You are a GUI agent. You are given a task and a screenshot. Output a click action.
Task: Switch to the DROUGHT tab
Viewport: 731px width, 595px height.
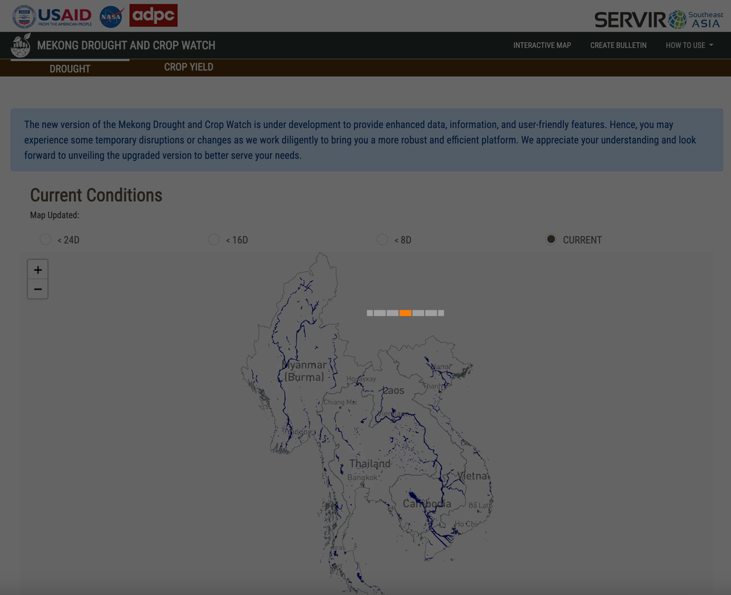tap(69, 69)
